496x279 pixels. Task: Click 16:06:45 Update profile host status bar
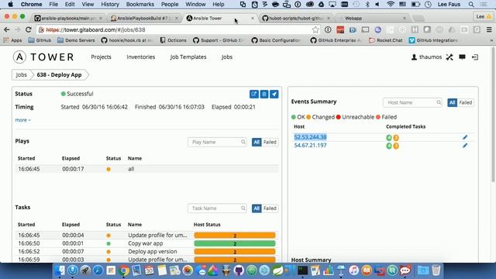click(235, 236)
